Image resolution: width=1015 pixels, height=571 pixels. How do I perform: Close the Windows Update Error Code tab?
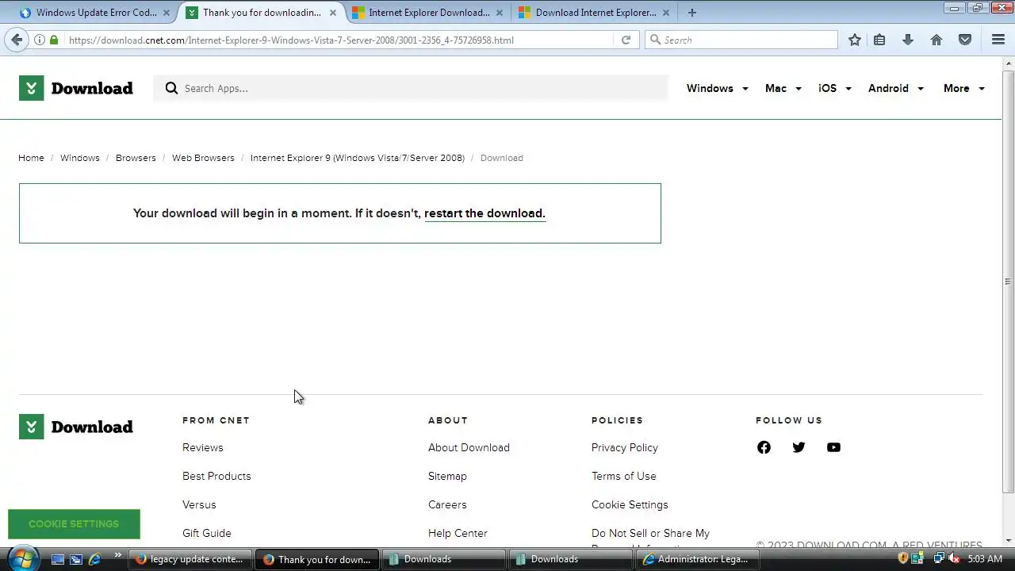(166, 13)
